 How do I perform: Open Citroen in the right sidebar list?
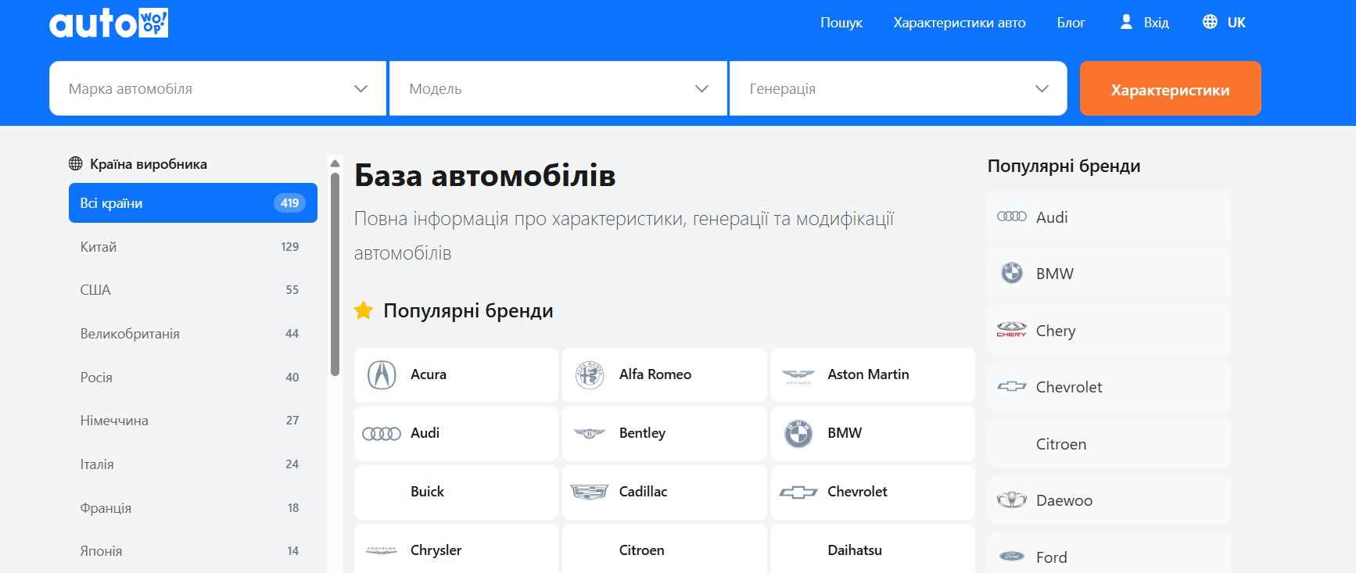1109,443
